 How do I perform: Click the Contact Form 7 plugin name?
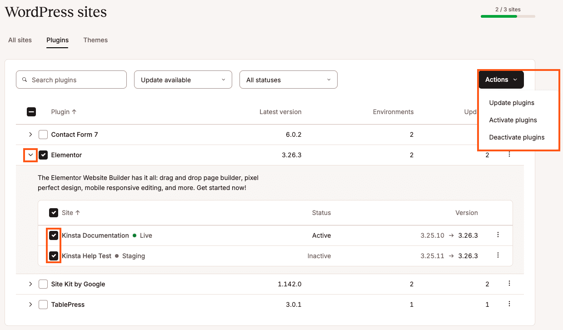pyautogui.click(x=75, y=135)
